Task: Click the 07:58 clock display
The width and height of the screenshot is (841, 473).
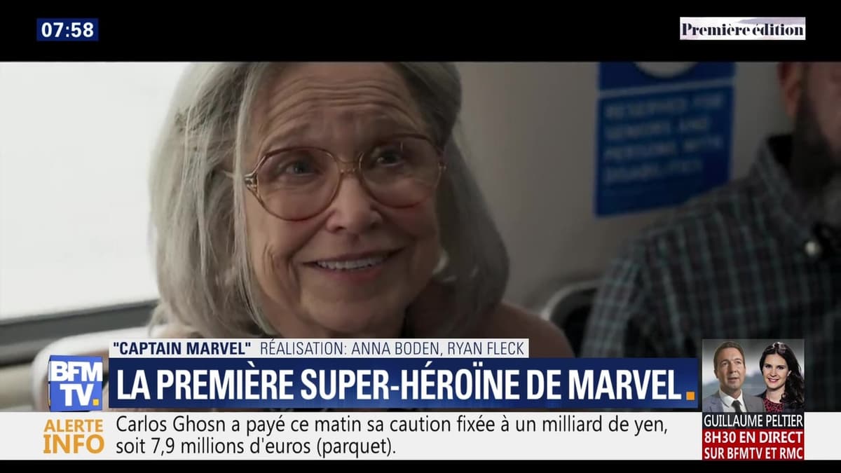Action: [67, 29]
